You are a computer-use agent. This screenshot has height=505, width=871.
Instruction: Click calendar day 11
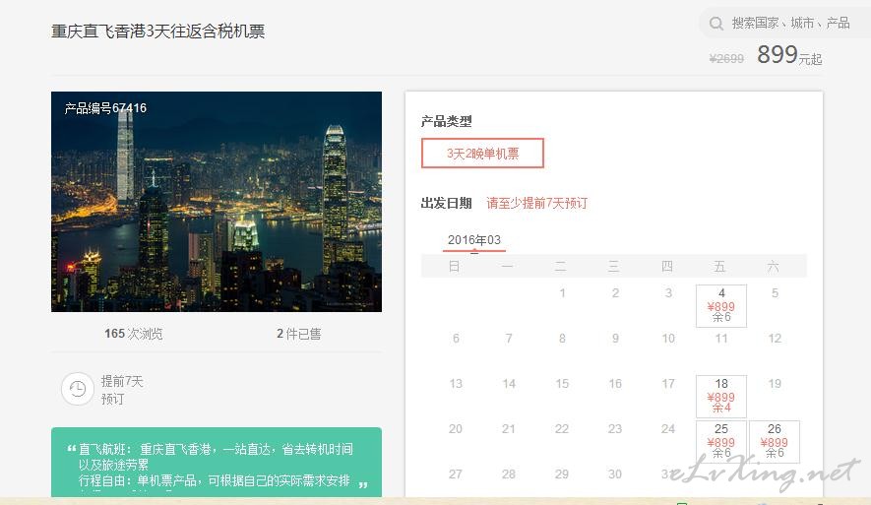721,339
